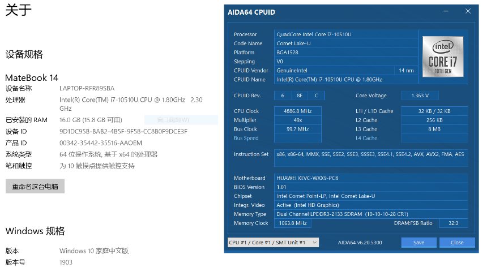This screenshot has height=268, width=491.
Task: Click the CPU Clock value 4886.8 MHz
Action: pyautogui.click(x=298, y=111)
